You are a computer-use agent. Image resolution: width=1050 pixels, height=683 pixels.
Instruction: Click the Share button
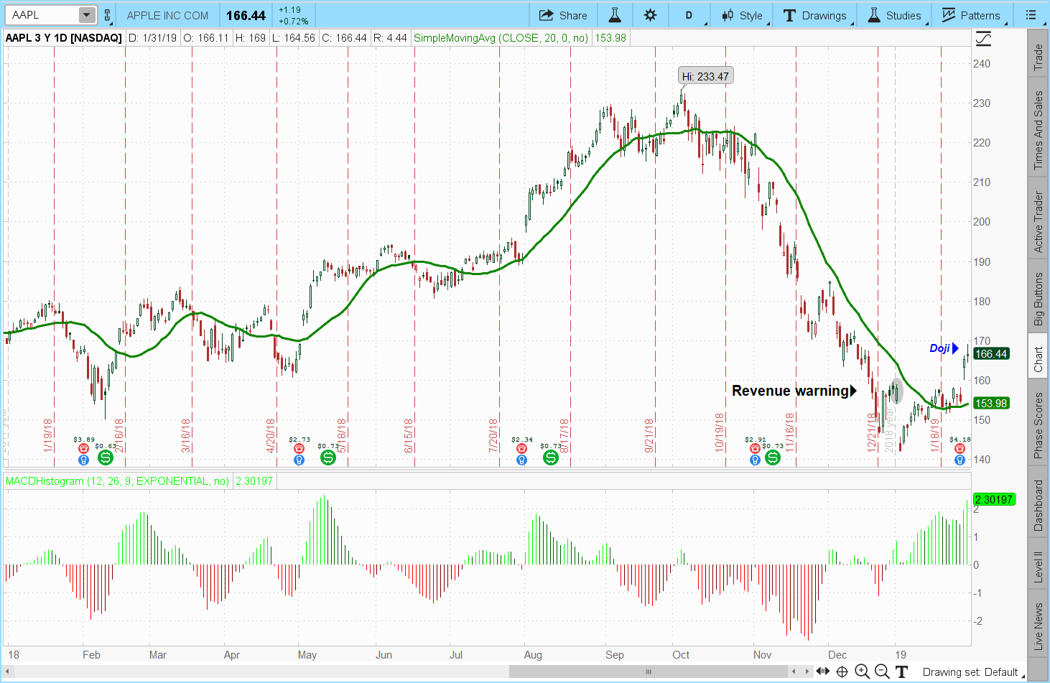[x=563, y=15]
